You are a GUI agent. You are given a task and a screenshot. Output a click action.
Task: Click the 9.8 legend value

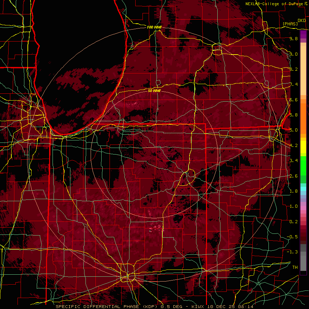pos(294,38)
